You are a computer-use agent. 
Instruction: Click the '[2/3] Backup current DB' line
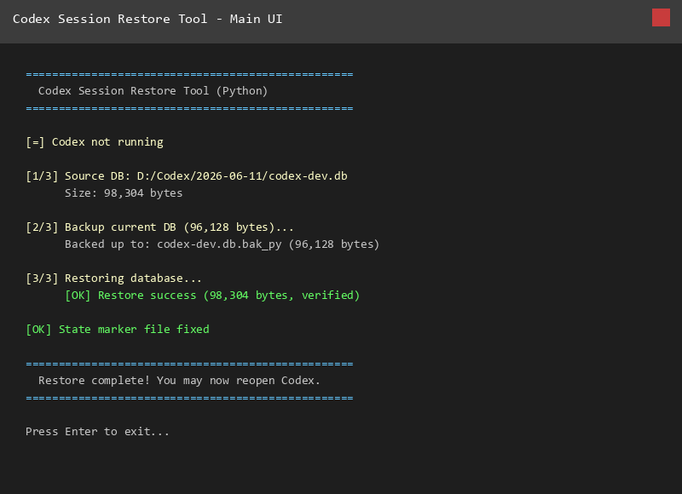point(159,227)
